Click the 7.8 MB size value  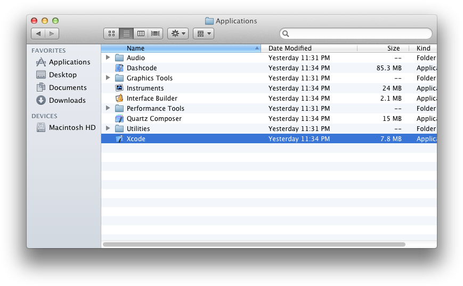coord(391,138)
